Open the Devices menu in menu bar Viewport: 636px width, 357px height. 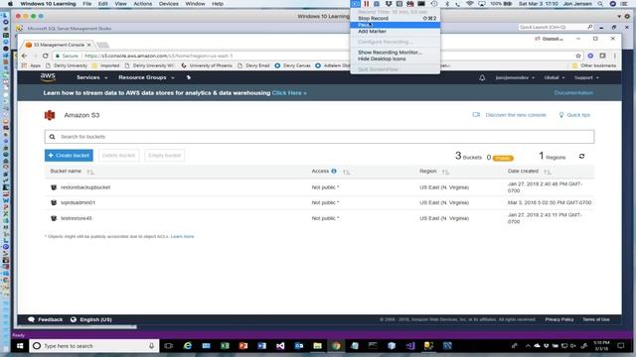[x=168, y=4]
